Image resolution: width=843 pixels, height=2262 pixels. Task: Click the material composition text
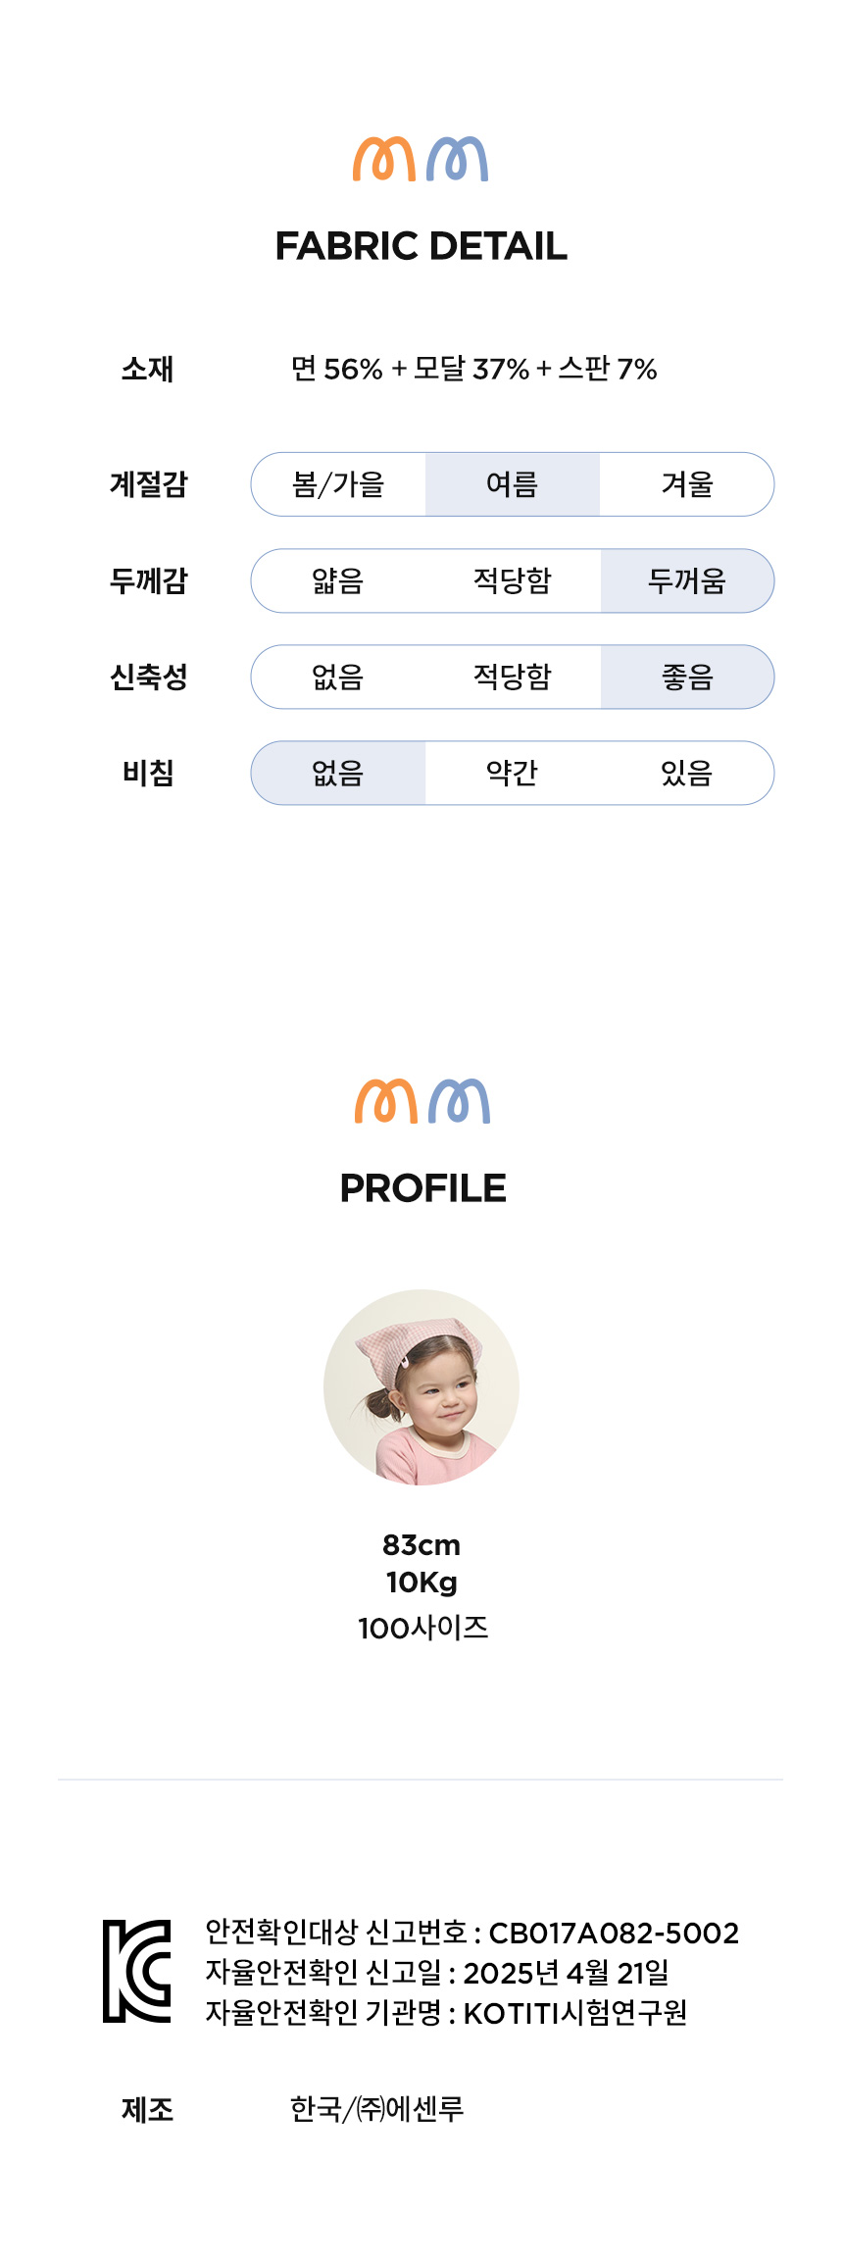(x=473, y=369)
